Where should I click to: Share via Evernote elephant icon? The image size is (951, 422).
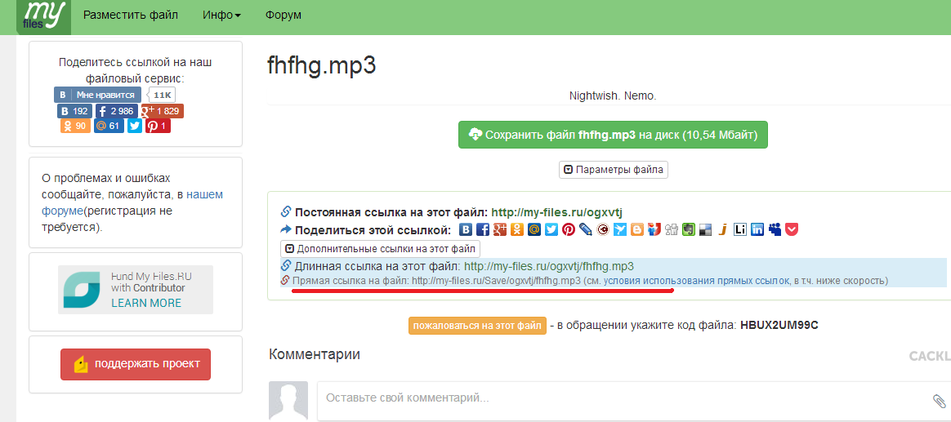689,230
